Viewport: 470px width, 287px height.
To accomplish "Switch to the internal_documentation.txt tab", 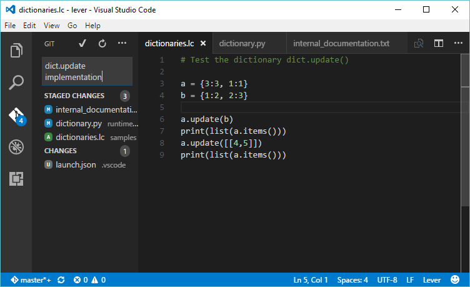I will click(x=341, y=44).
